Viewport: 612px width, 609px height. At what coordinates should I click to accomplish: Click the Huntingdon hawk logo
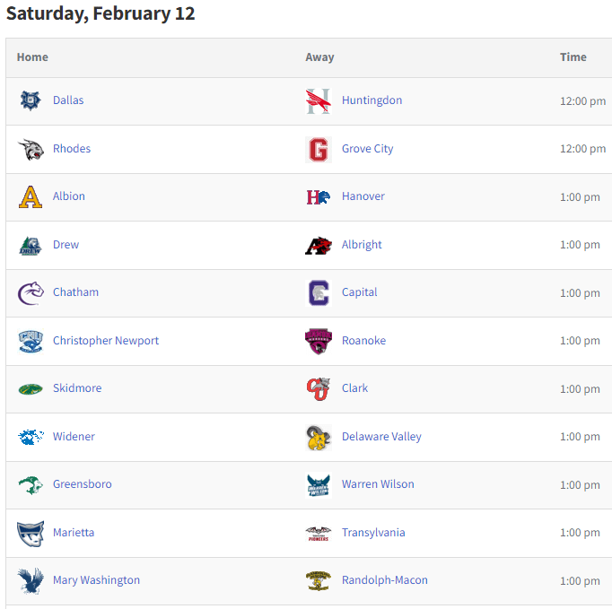(319, 101)
